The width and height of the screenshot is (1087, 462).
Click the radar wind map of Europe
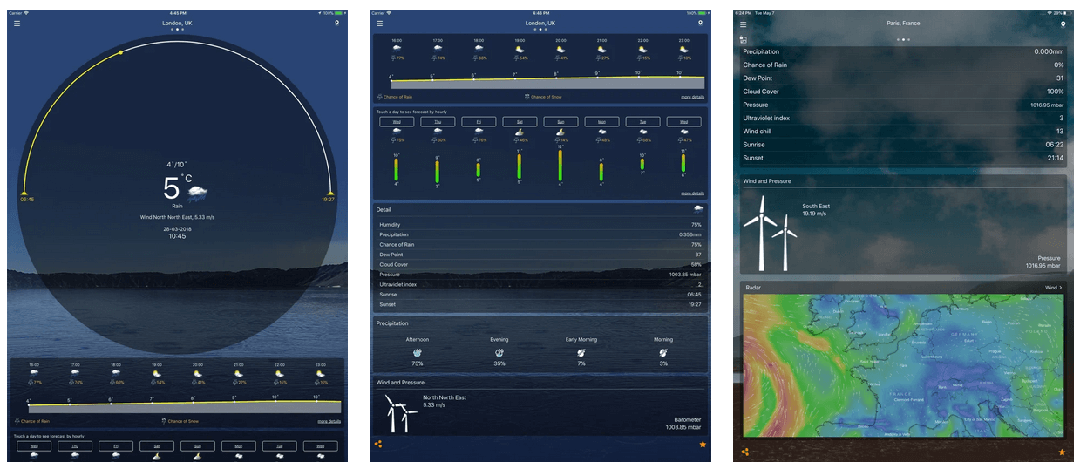902,366
